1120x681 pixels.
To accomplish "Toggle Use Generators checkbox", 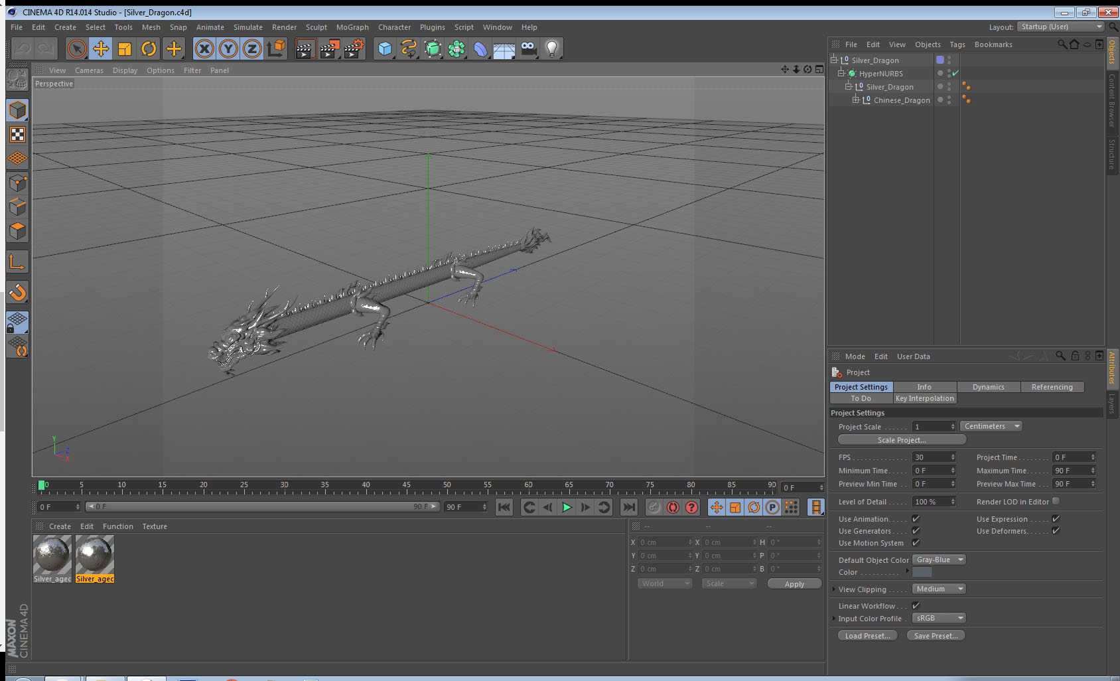I will (916, 530).
